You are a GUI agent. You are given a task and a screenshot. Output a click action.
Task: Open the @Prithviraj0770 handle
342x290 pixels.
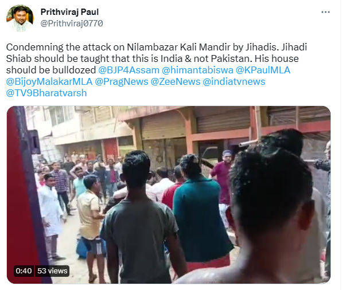click(x=72, y=23)
